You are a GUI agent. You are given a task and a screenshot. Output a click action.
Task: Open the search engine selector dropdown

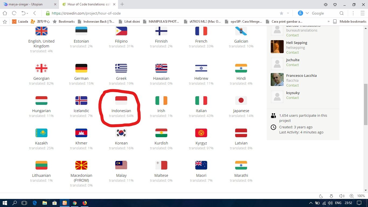click(x=308, y=13)
